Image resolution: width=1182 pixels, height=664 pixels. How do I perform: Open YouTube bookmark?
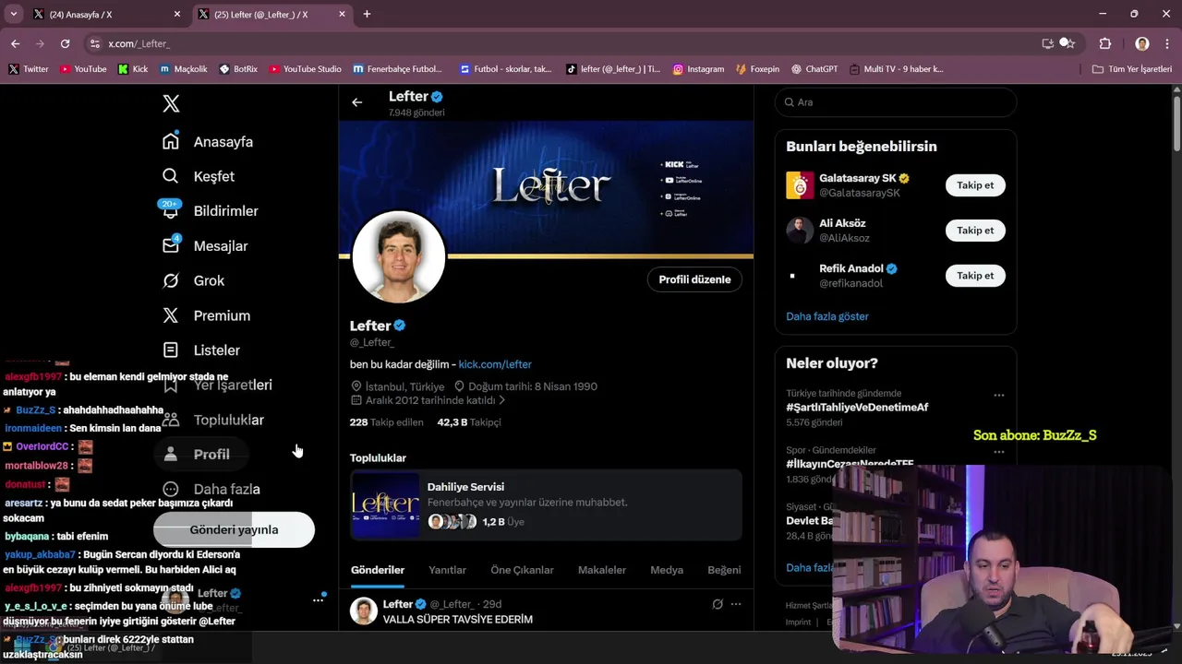coord(83,69)
